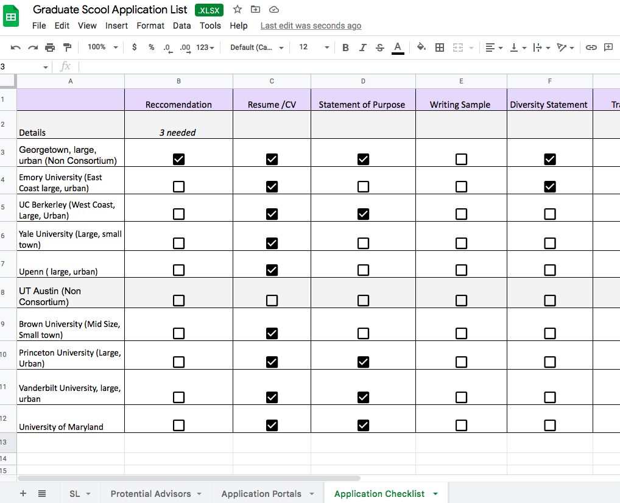Switch to the Application Portals tab

262,493
